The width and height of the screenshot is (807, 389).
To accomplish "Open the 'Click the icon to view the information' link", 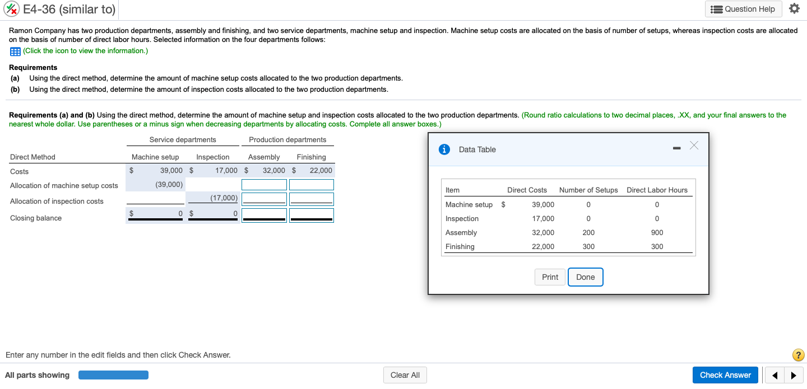I will (x=85, y=51).
